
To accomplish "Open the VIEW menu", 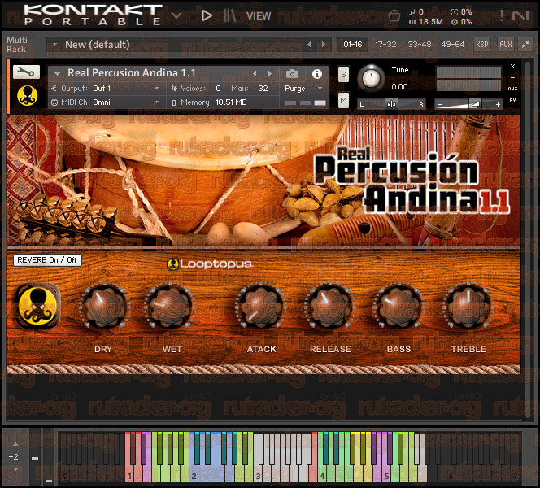I will 259,15.
